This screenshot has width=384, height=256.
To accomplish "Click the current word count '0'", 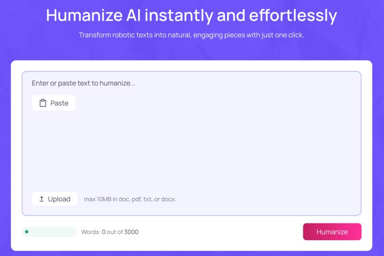I will pos(104,232).
